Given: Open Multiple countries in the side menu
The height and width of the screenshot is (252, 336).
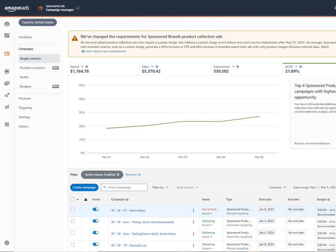Looking at the screenshot, I should [x=32, y=68].
